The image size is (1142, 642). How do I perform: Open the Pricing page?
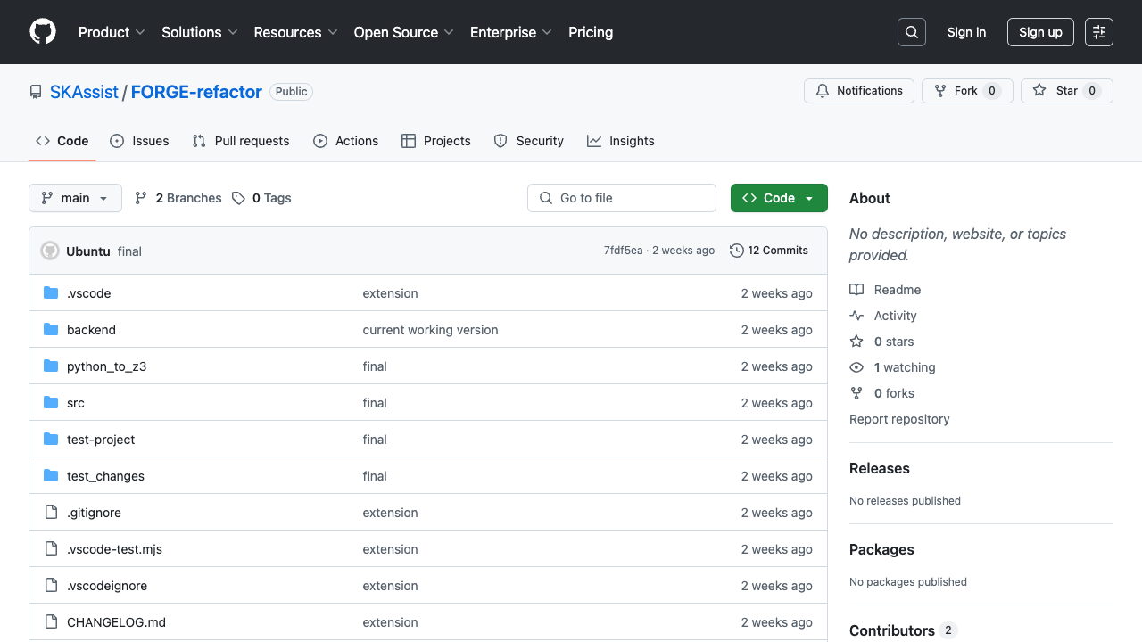(x=591, y=32)
